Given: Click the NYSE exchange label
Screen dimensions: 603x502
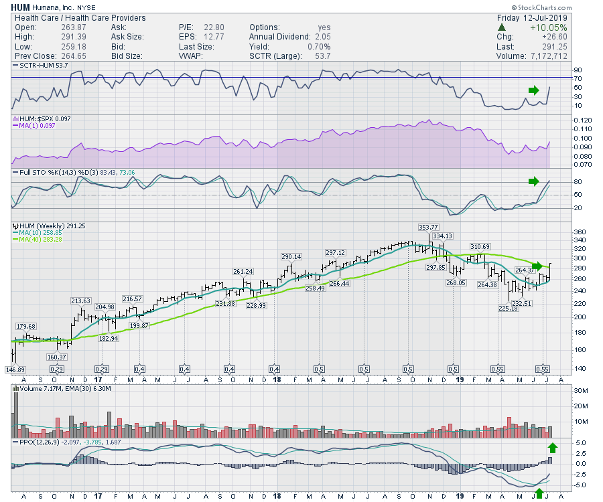Looking at the screenshot, I should [x=86, y=7].
